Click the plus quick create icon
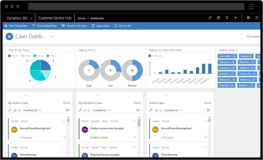This screenshot has width=263, height=160. point(235,18)
